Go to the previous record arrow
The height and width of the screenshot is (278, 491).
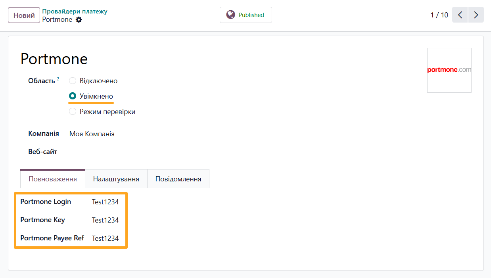[460, 15]
